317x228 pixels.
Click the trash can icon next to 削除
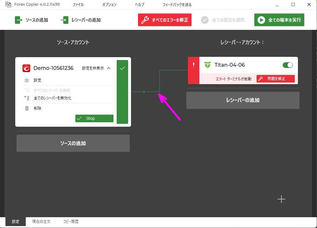[x=27, y=108]
